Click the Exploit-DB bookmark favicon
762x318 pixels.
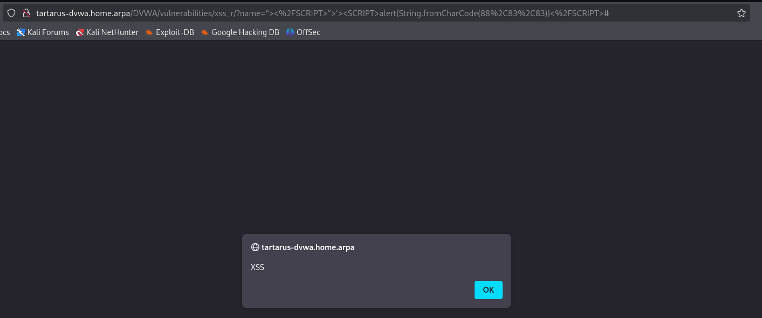coord(149,32)
